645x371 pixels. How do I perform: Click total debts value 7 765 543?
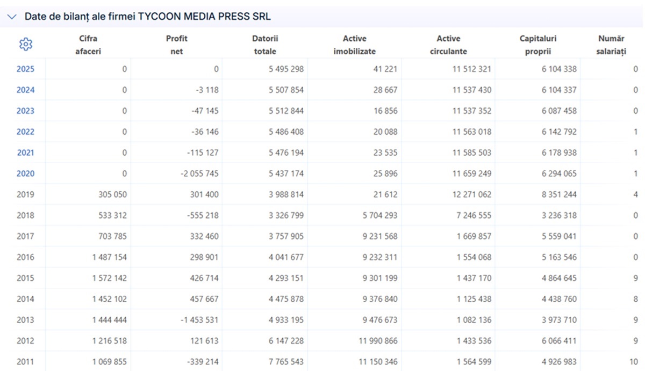point(286,362)
